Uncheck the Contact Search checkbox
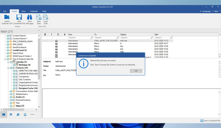This screenshot has width=221, height=128. tap(8, 36)
